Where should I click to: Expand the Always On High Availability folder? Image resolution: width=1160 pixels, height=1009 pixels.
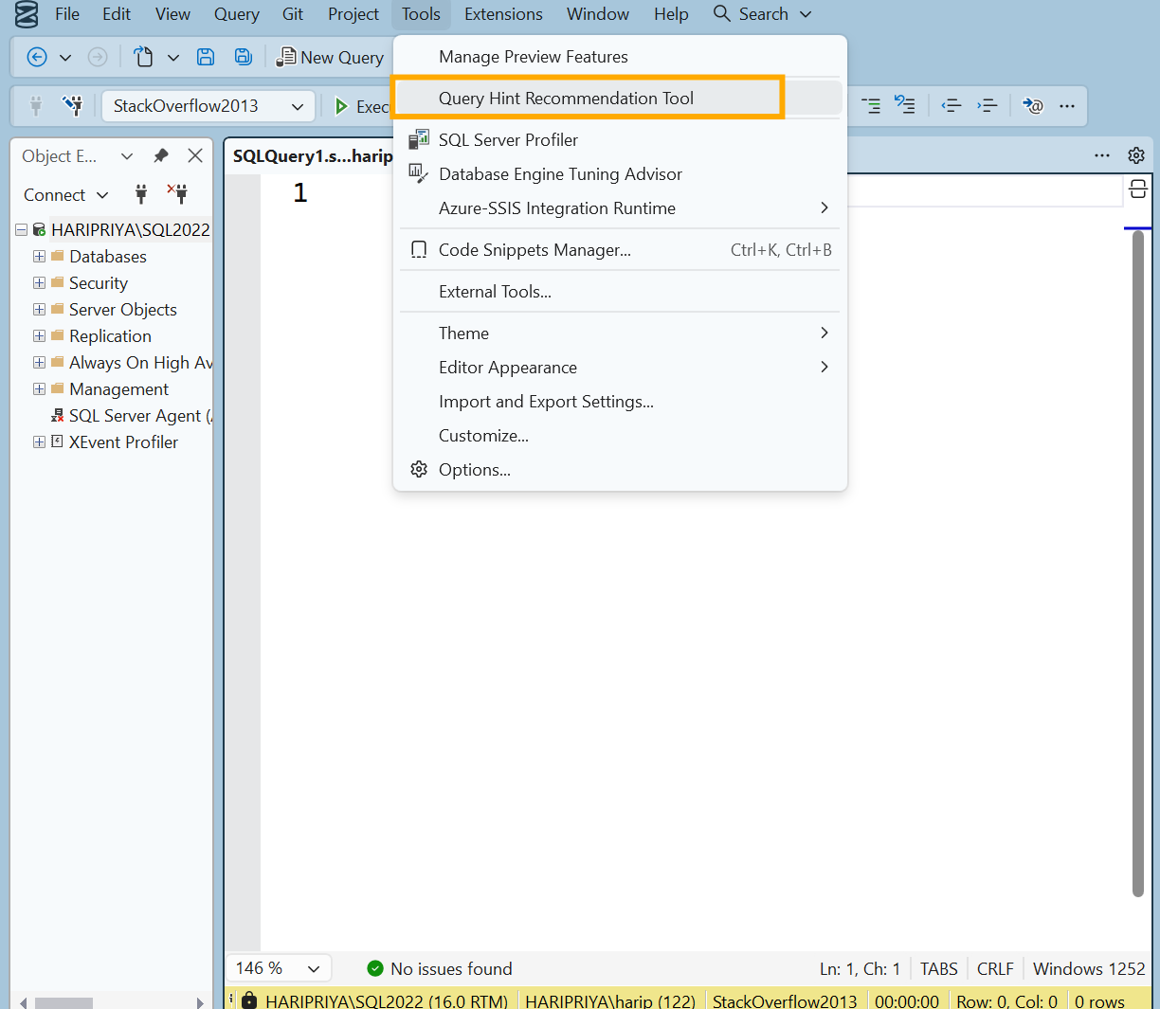tap(39, 363)
